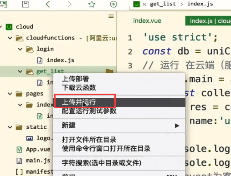Click the const keyword on line 2
Image resolution: width=231 pixels, height=176 pixels.
pyautogui.click(x=157, y=51)
